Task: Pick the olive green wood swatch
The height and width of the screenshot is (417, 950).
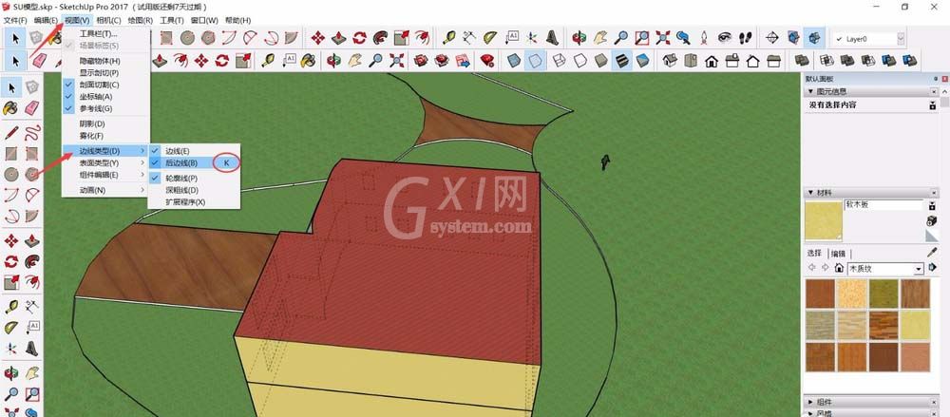Action: click(883, 294)
